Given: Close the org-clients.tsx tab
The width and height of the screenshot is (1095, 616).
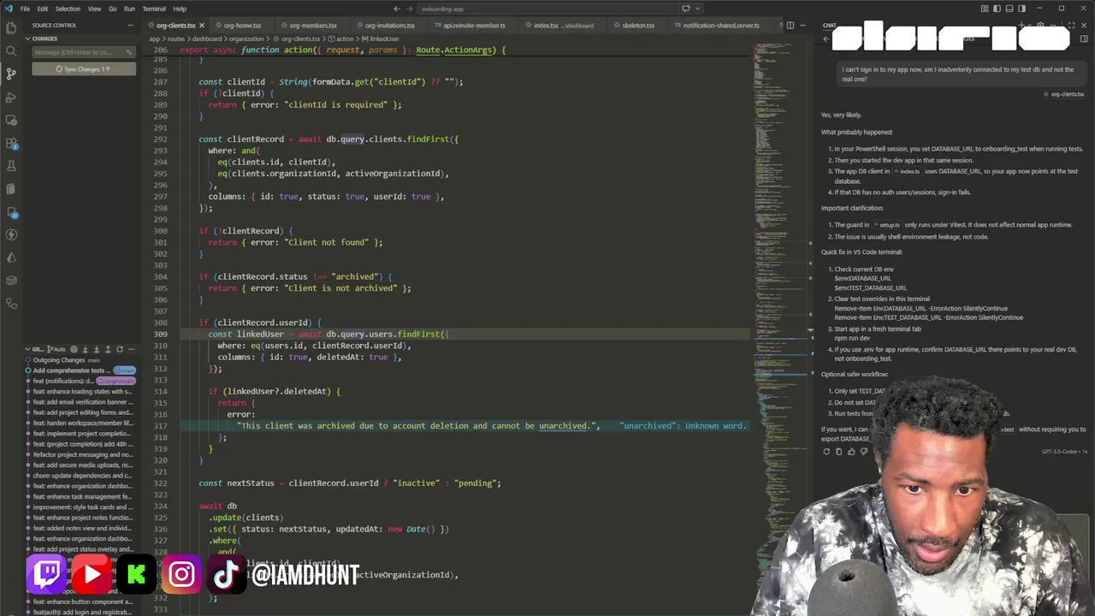Looking at the screenshot, I should [202, 26].
